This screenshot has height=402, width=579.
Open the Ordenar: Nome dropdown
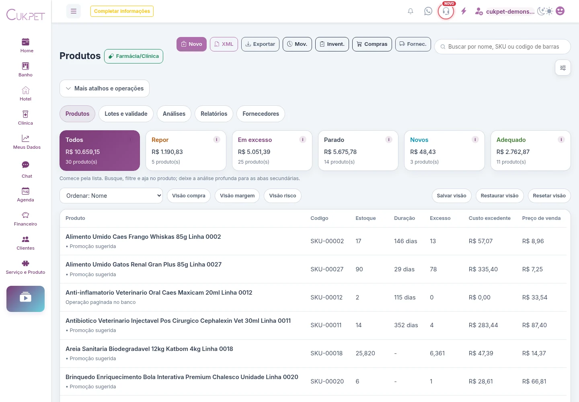pos(111,196)
